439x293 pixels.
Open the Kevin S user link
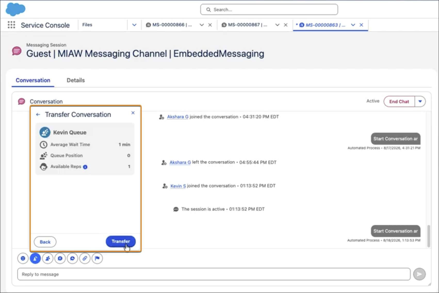[x=178, y=186]
